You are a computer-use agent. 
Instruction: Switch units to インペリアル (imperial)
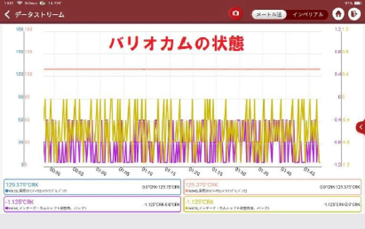coord(307,14)
